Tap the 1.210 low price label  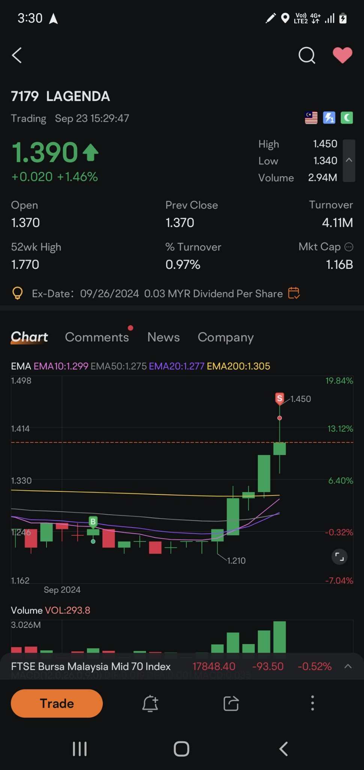click(236, 561)
